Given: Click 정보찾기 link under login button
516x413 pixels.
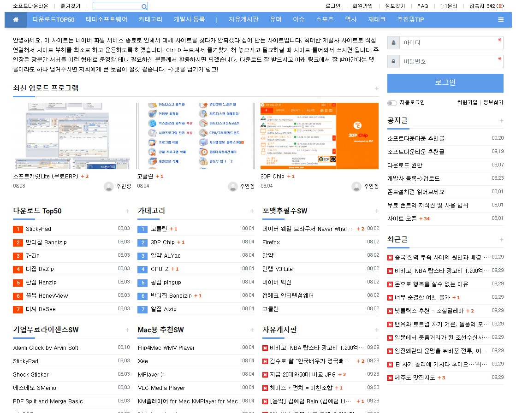Looking at the screenshot, I should tap(493, 102).
